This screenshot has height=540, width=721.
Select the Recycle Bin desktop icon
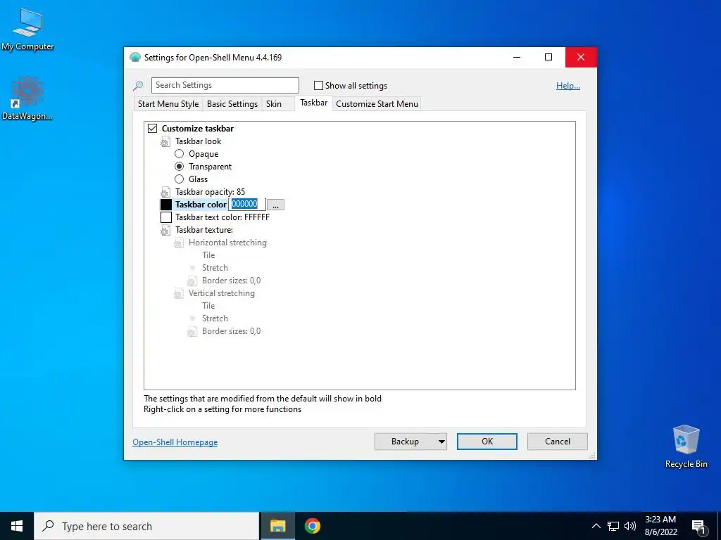pos(686,446)
